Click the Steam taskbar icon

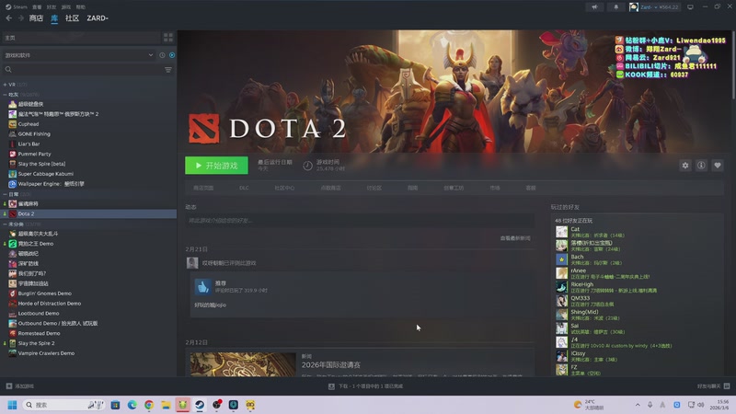pyautogui.click(x=200, y=405)
